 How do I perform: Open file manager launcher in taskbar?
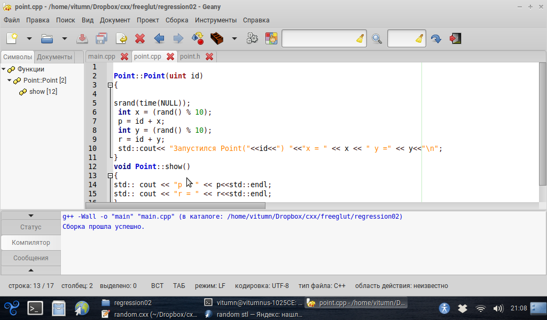[x=59, y=308]
